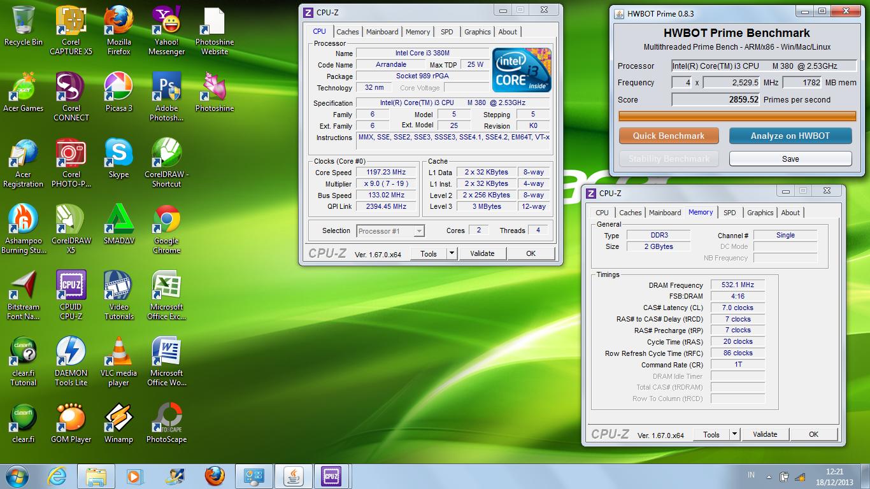Launch PhotoScape desktop icon
Image resolution: width=870 pixels, height=489 pixels.
point(167,423)
